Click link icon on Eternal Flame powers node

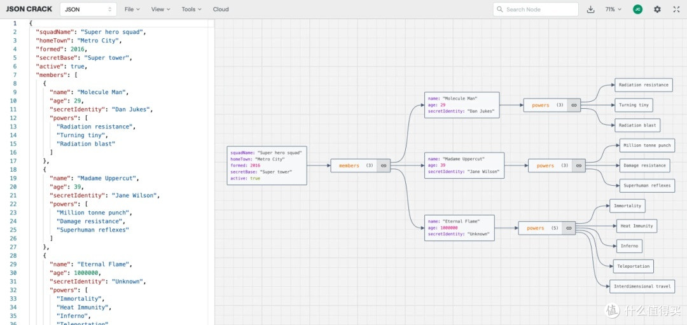tap(569, 228)
